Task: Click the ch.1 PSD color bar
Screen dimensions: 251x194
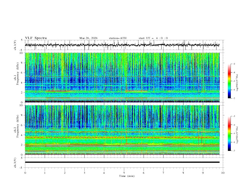Action: [229, 81]
